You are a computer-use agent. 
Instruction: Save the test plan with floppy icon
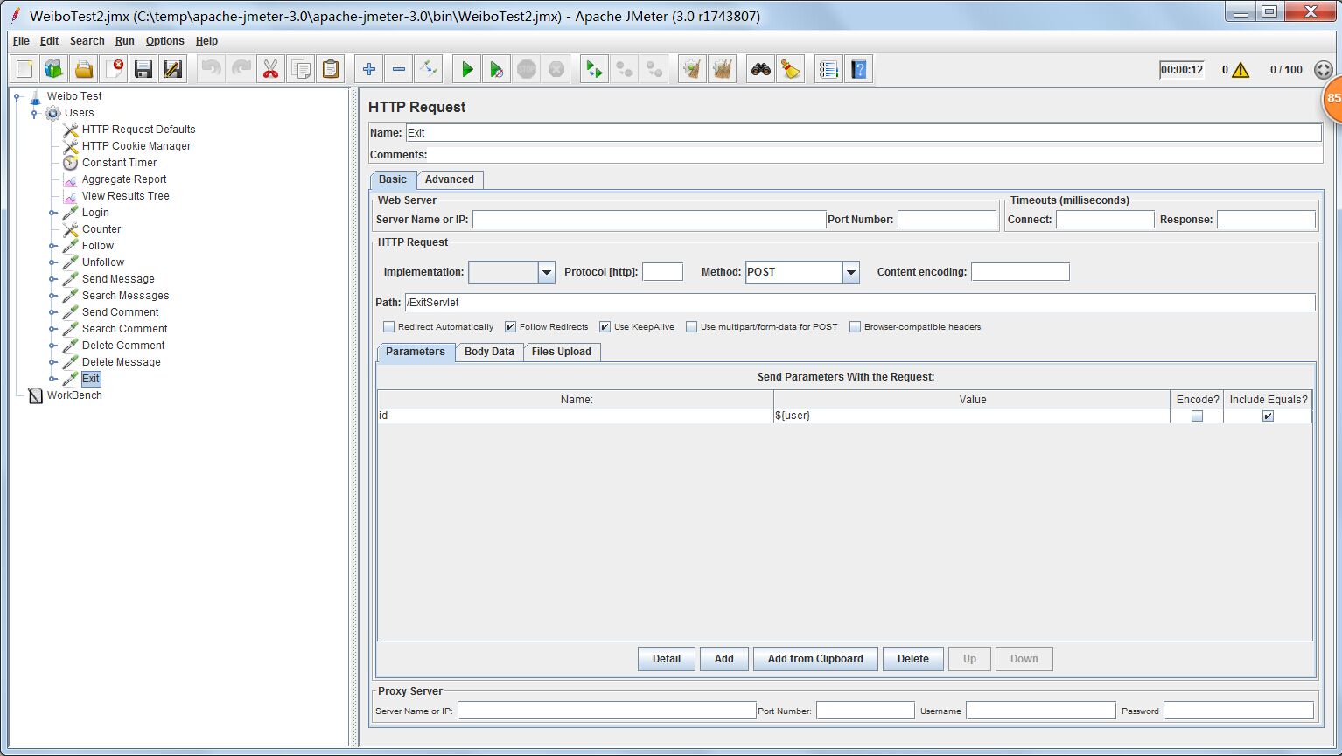coord(143,69)
